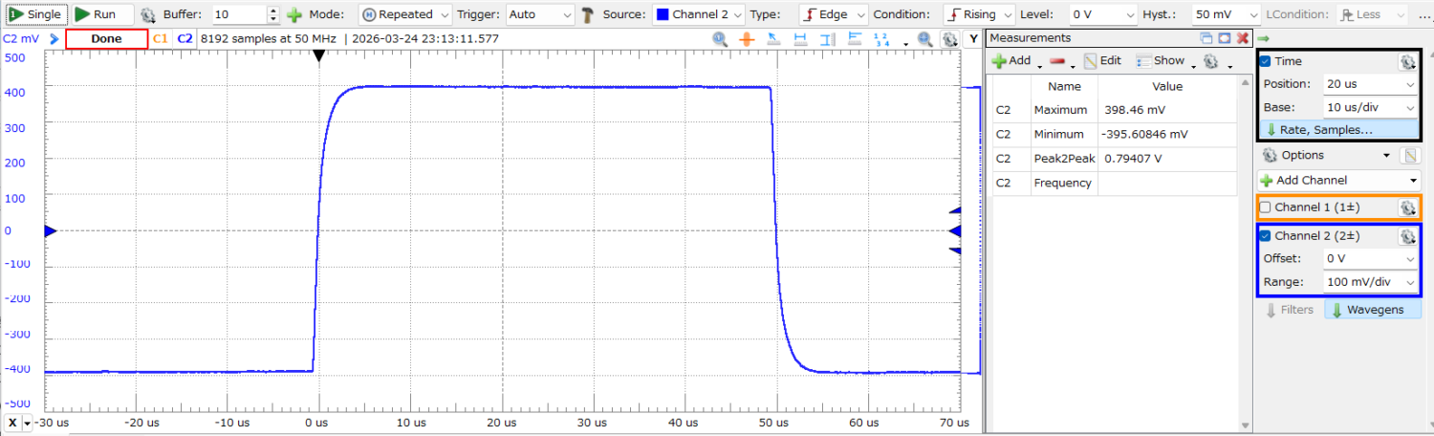Click the Buffer number input field

[237, 15]
